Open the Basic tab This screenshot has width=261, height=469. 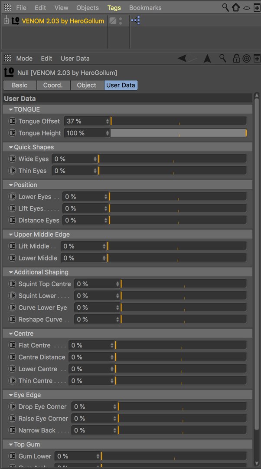pyautogui.click(x=20, y=85)
